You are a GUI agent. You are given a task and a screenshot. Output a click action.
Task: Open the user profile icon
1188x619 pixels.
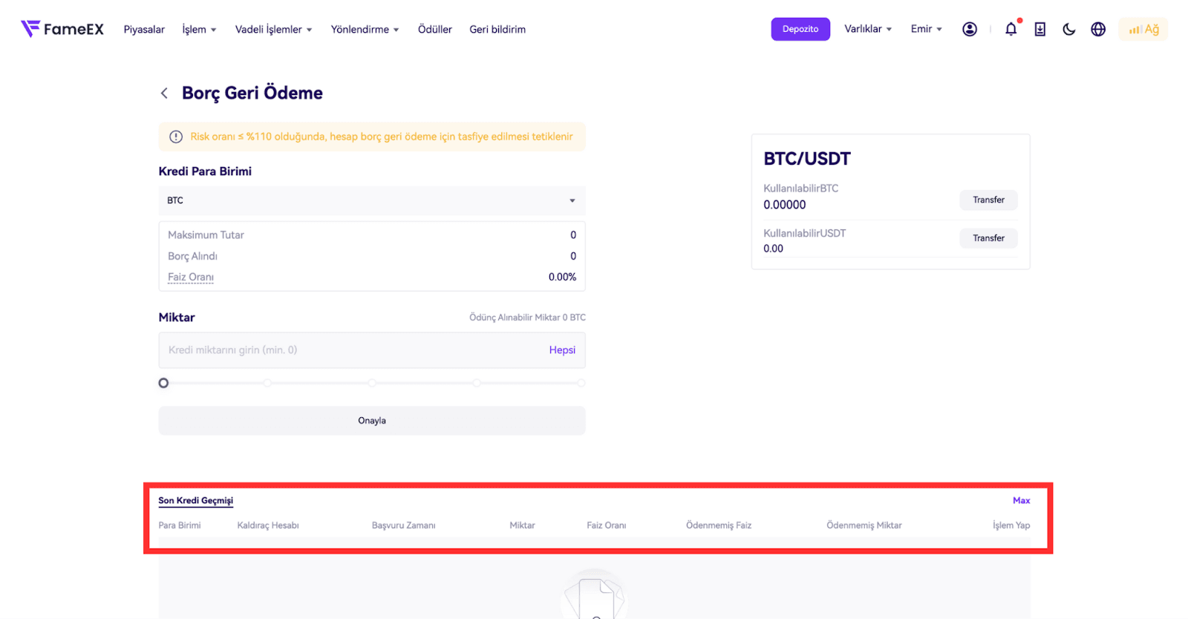[969, 29]
